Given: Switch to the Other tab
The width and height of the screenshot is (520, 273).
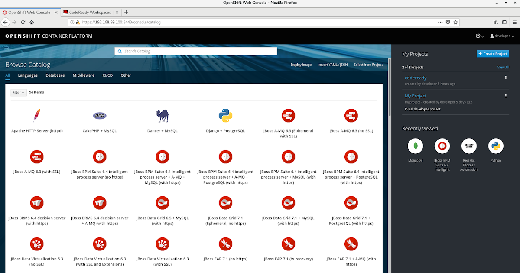Looking at the screenshot, I should point(126,75).
